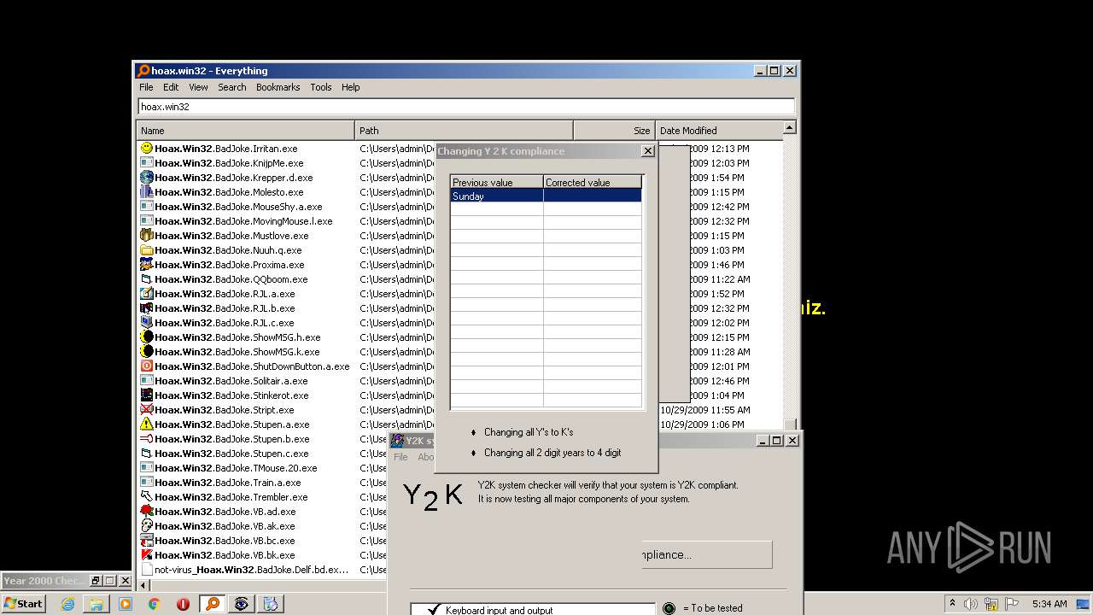
Task: Open the red Opera icon in the taskbar
Action: (184, 604)
